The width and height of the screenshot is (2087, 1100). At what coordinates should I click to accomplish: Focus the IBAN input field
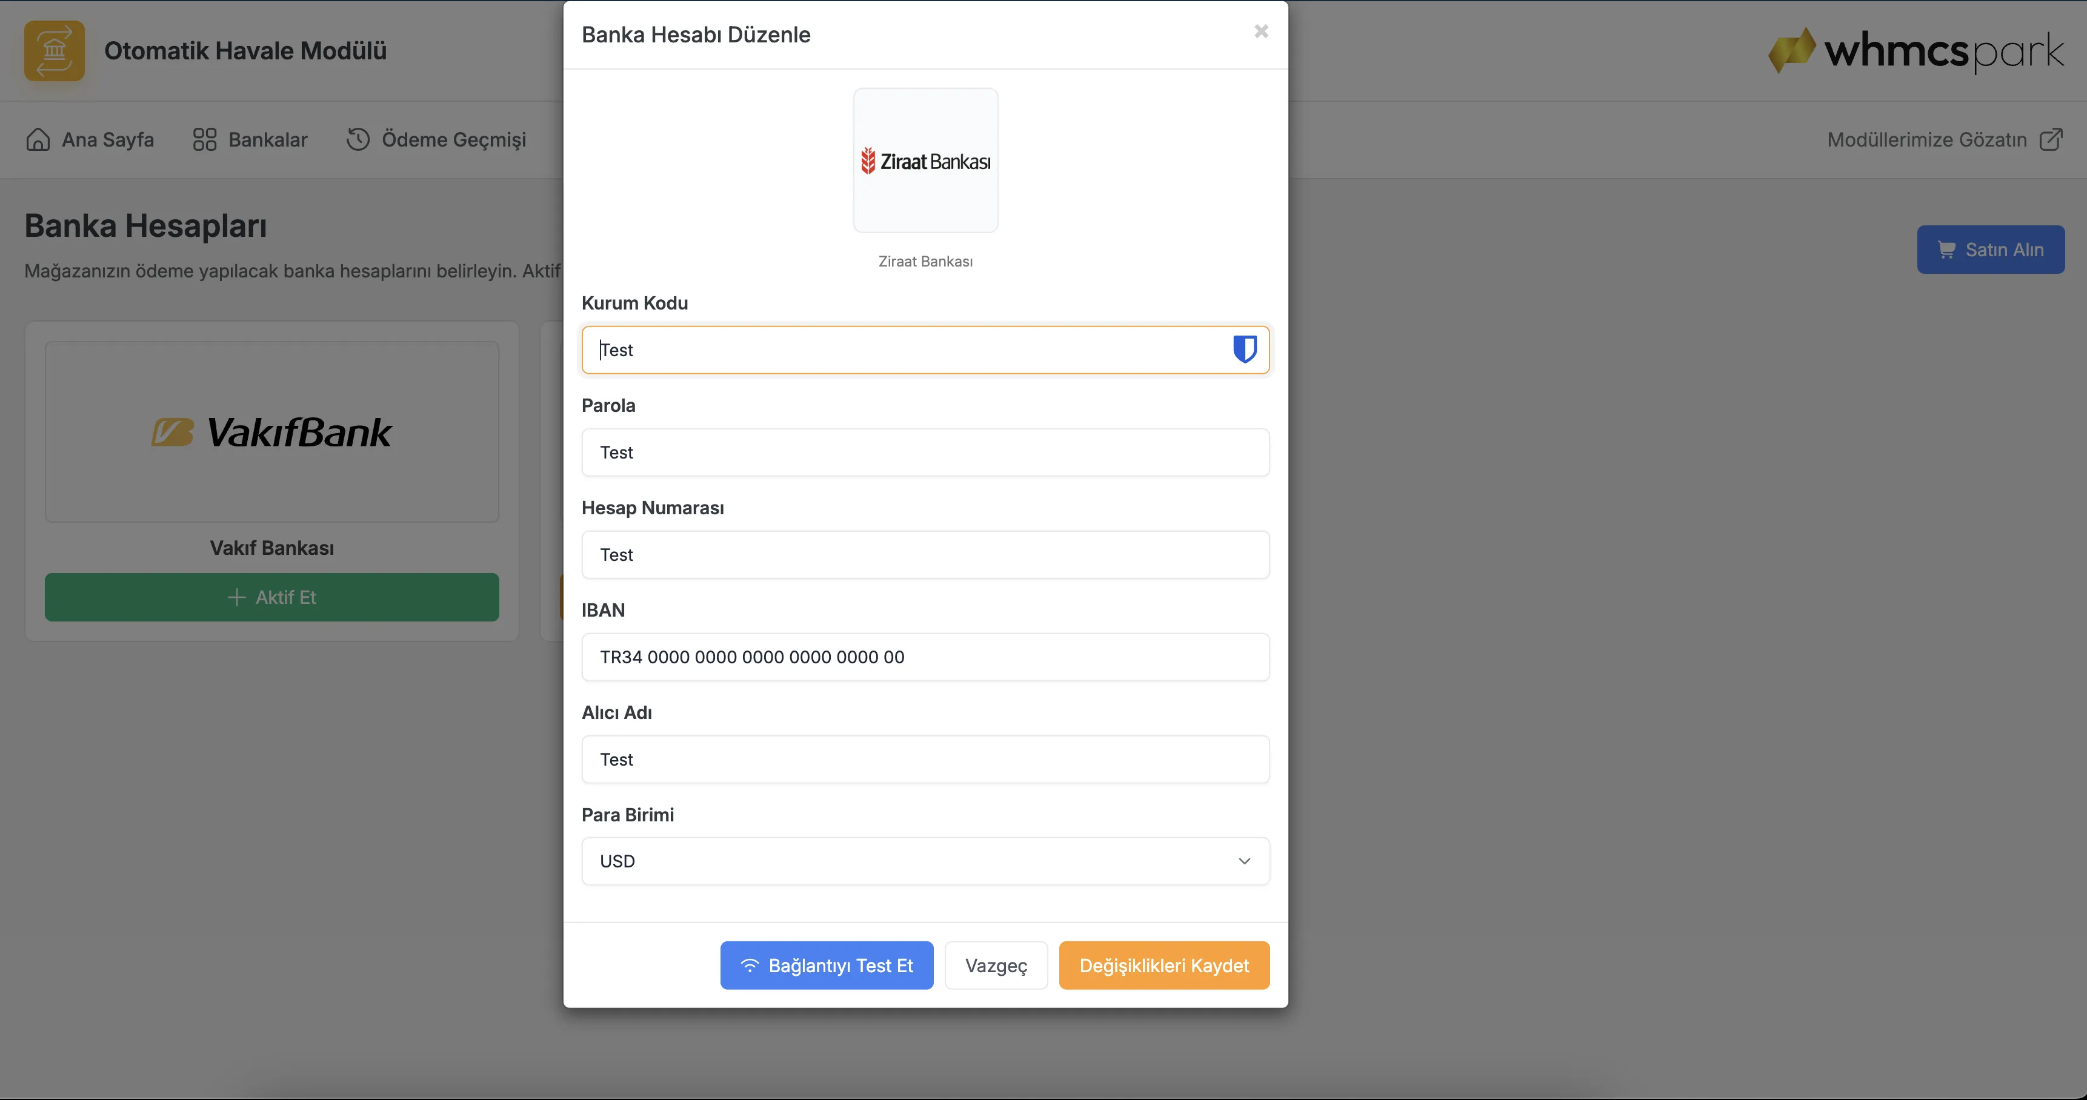(x=925, y=657)
